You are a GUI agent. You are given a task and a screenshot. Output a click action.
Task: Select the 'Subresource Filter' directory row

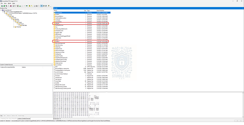(x=82, y=52)
